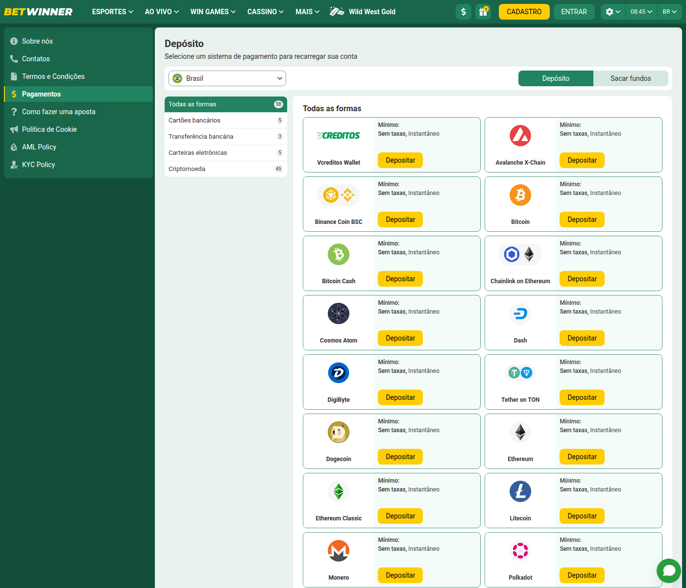Screen dimensions: 686x588
Task: Expand the ESPORTES menu
Action: click(112, 12)
